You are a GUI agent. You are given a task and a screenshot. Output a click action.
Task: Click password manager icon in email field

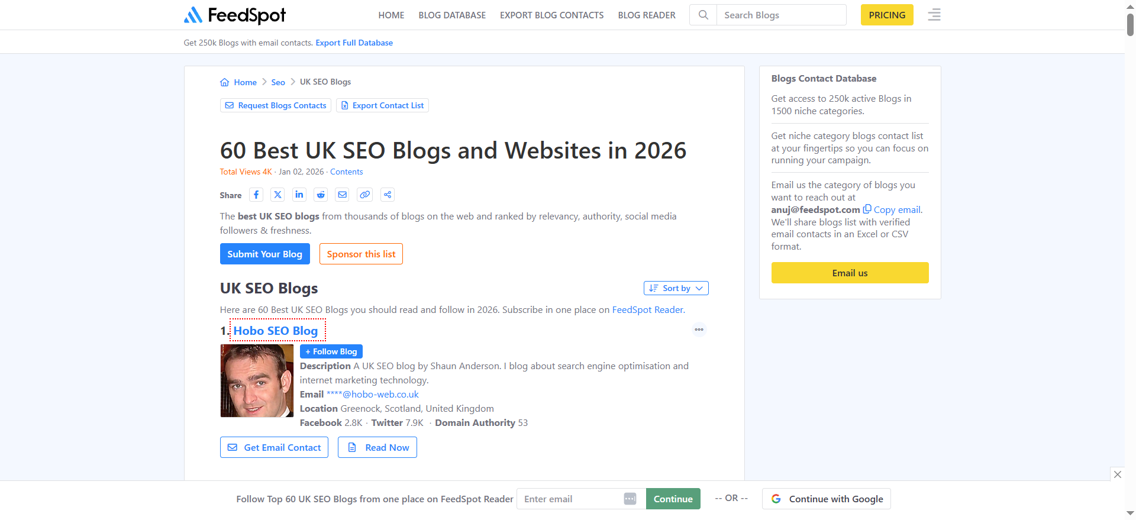point(630,499)
